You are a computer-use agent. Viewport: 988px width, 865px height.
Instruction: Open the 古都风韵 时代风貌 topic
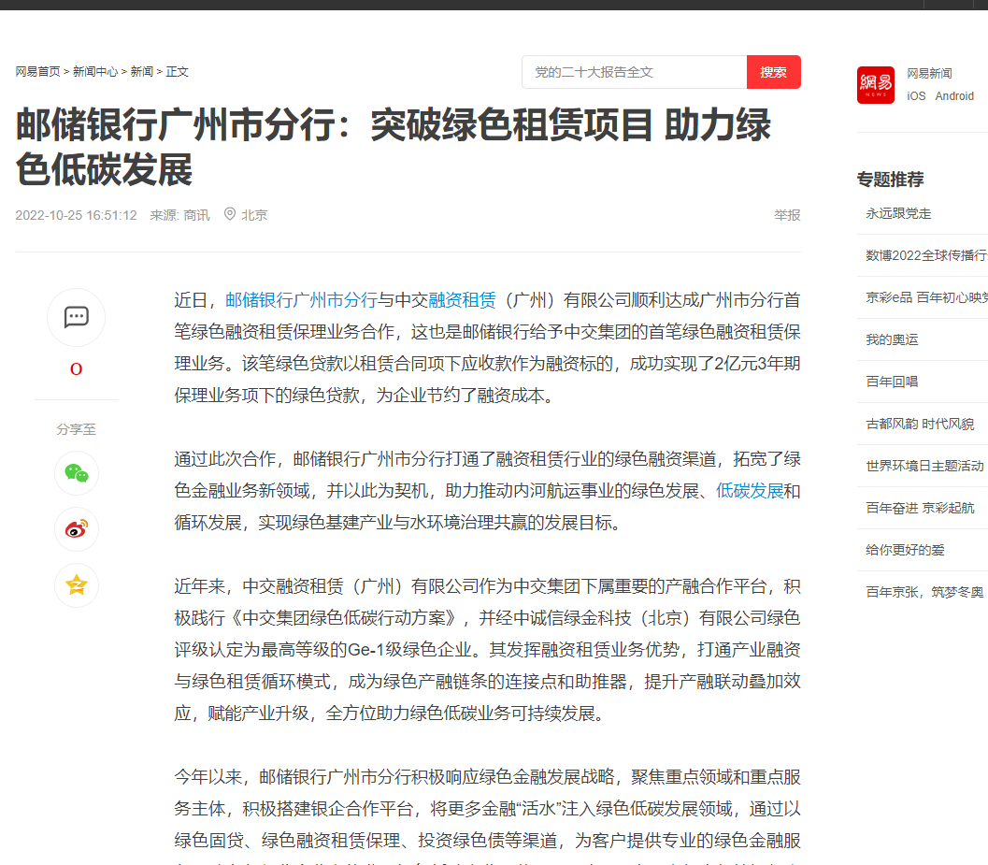(920, 424)
